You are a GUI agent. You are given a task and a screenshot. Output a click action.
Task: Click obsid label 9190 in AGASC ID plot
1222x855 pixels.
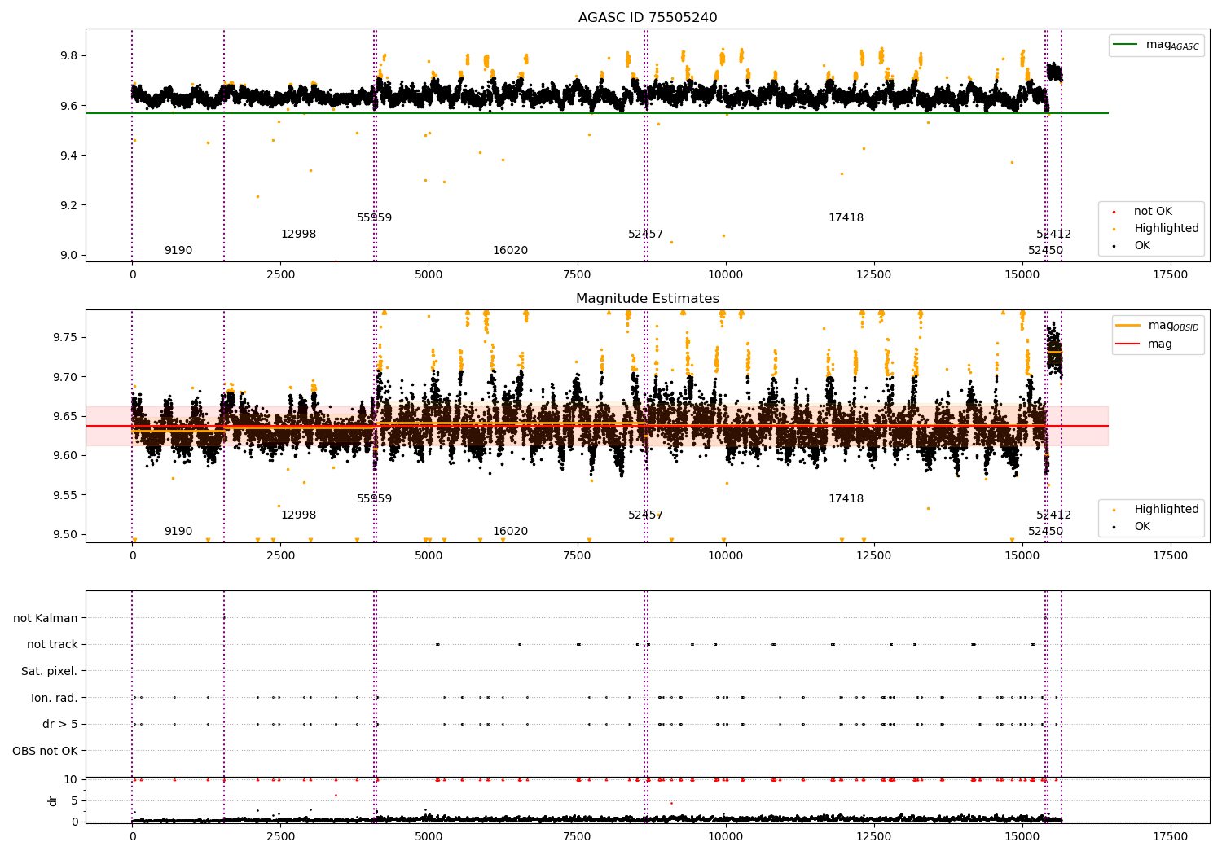pos(178,251)
